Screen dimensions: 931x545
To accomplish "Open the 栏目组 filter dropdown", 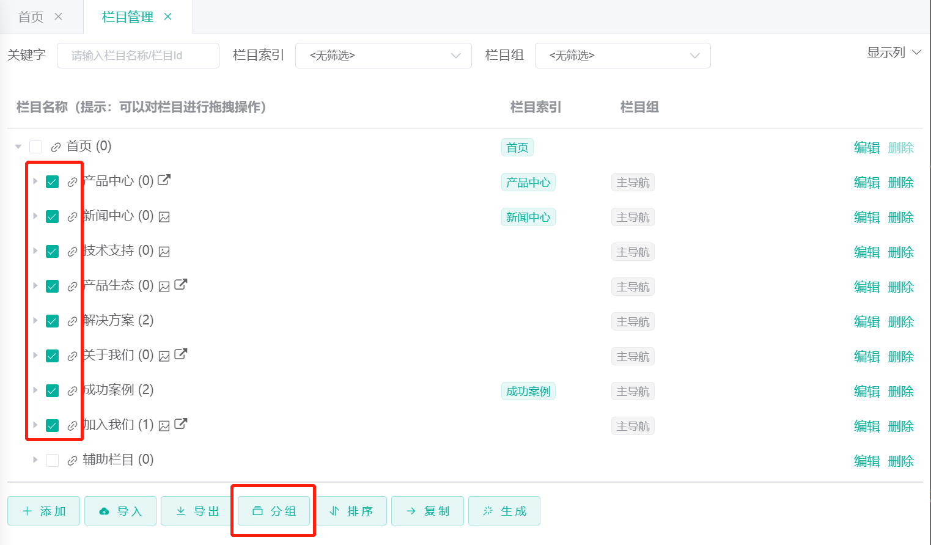I will pos(622,56).
